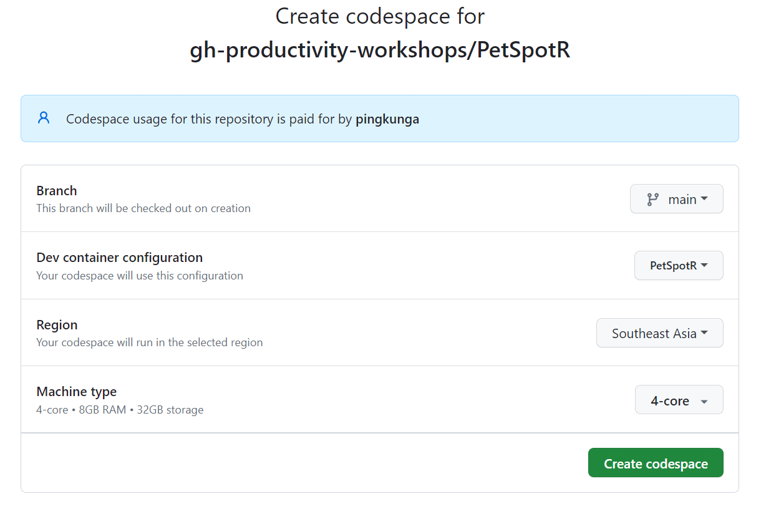
Task: Open the PetSpotR dev container configuration dropdown
Action: click(679, 265)
